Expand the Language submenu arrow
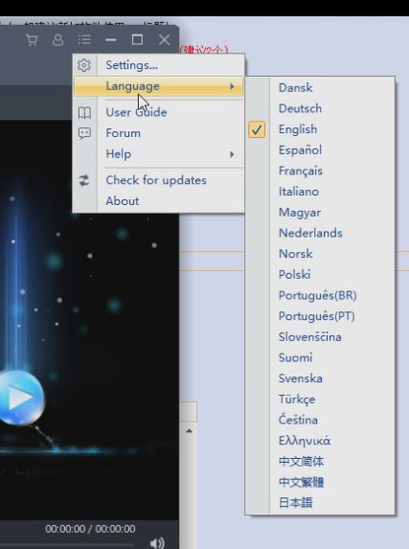The height and width of the screenshot is (549, 409). [x=232, y=86]
